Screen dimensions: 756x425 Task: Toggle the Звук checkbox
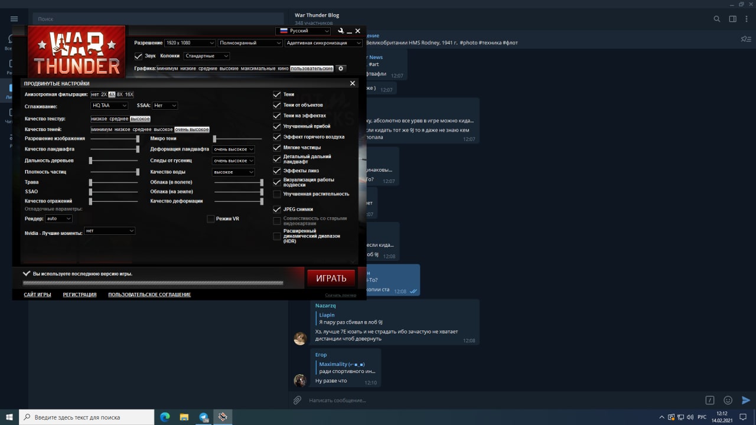[138, 56]
